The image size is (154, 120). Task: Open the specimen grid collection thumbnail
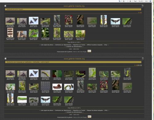[45, 86]
